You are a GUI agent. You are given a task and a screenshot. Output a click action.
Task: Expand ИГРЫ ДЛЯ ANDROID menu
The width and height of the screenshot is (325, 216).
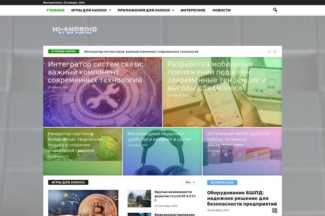pos(91,10)
